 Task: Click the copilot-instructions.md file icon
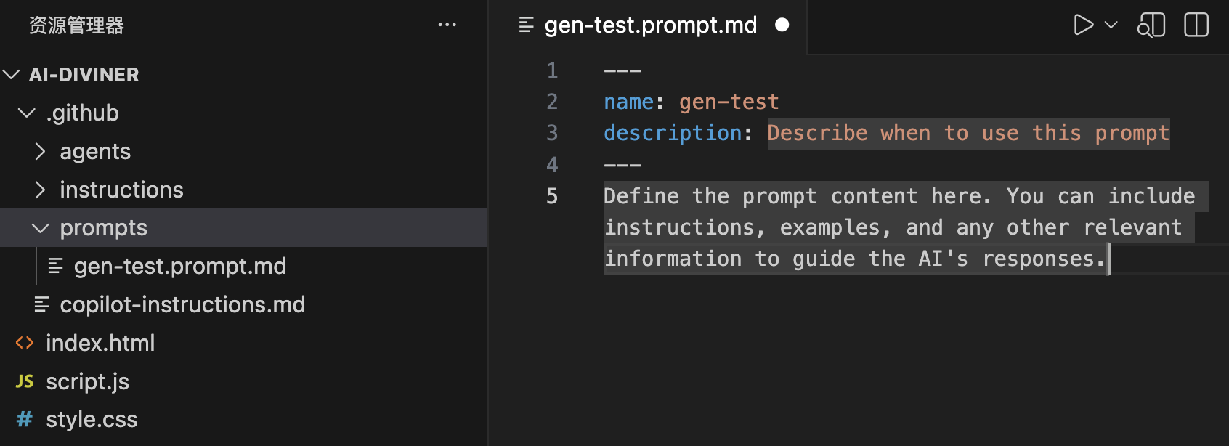(41, 304)
